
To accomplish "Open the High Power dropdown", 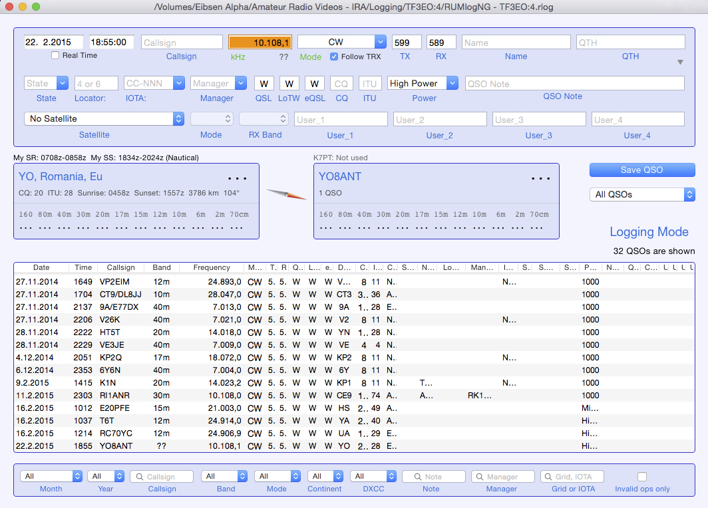I will pyautogui.click(x=423, y=84).
